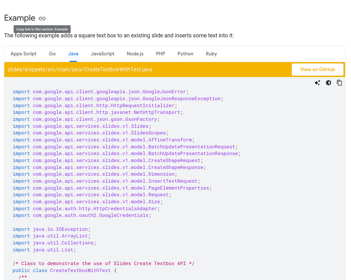Select the Java tab
Viewport: 351px width, 280px height.
73,54
